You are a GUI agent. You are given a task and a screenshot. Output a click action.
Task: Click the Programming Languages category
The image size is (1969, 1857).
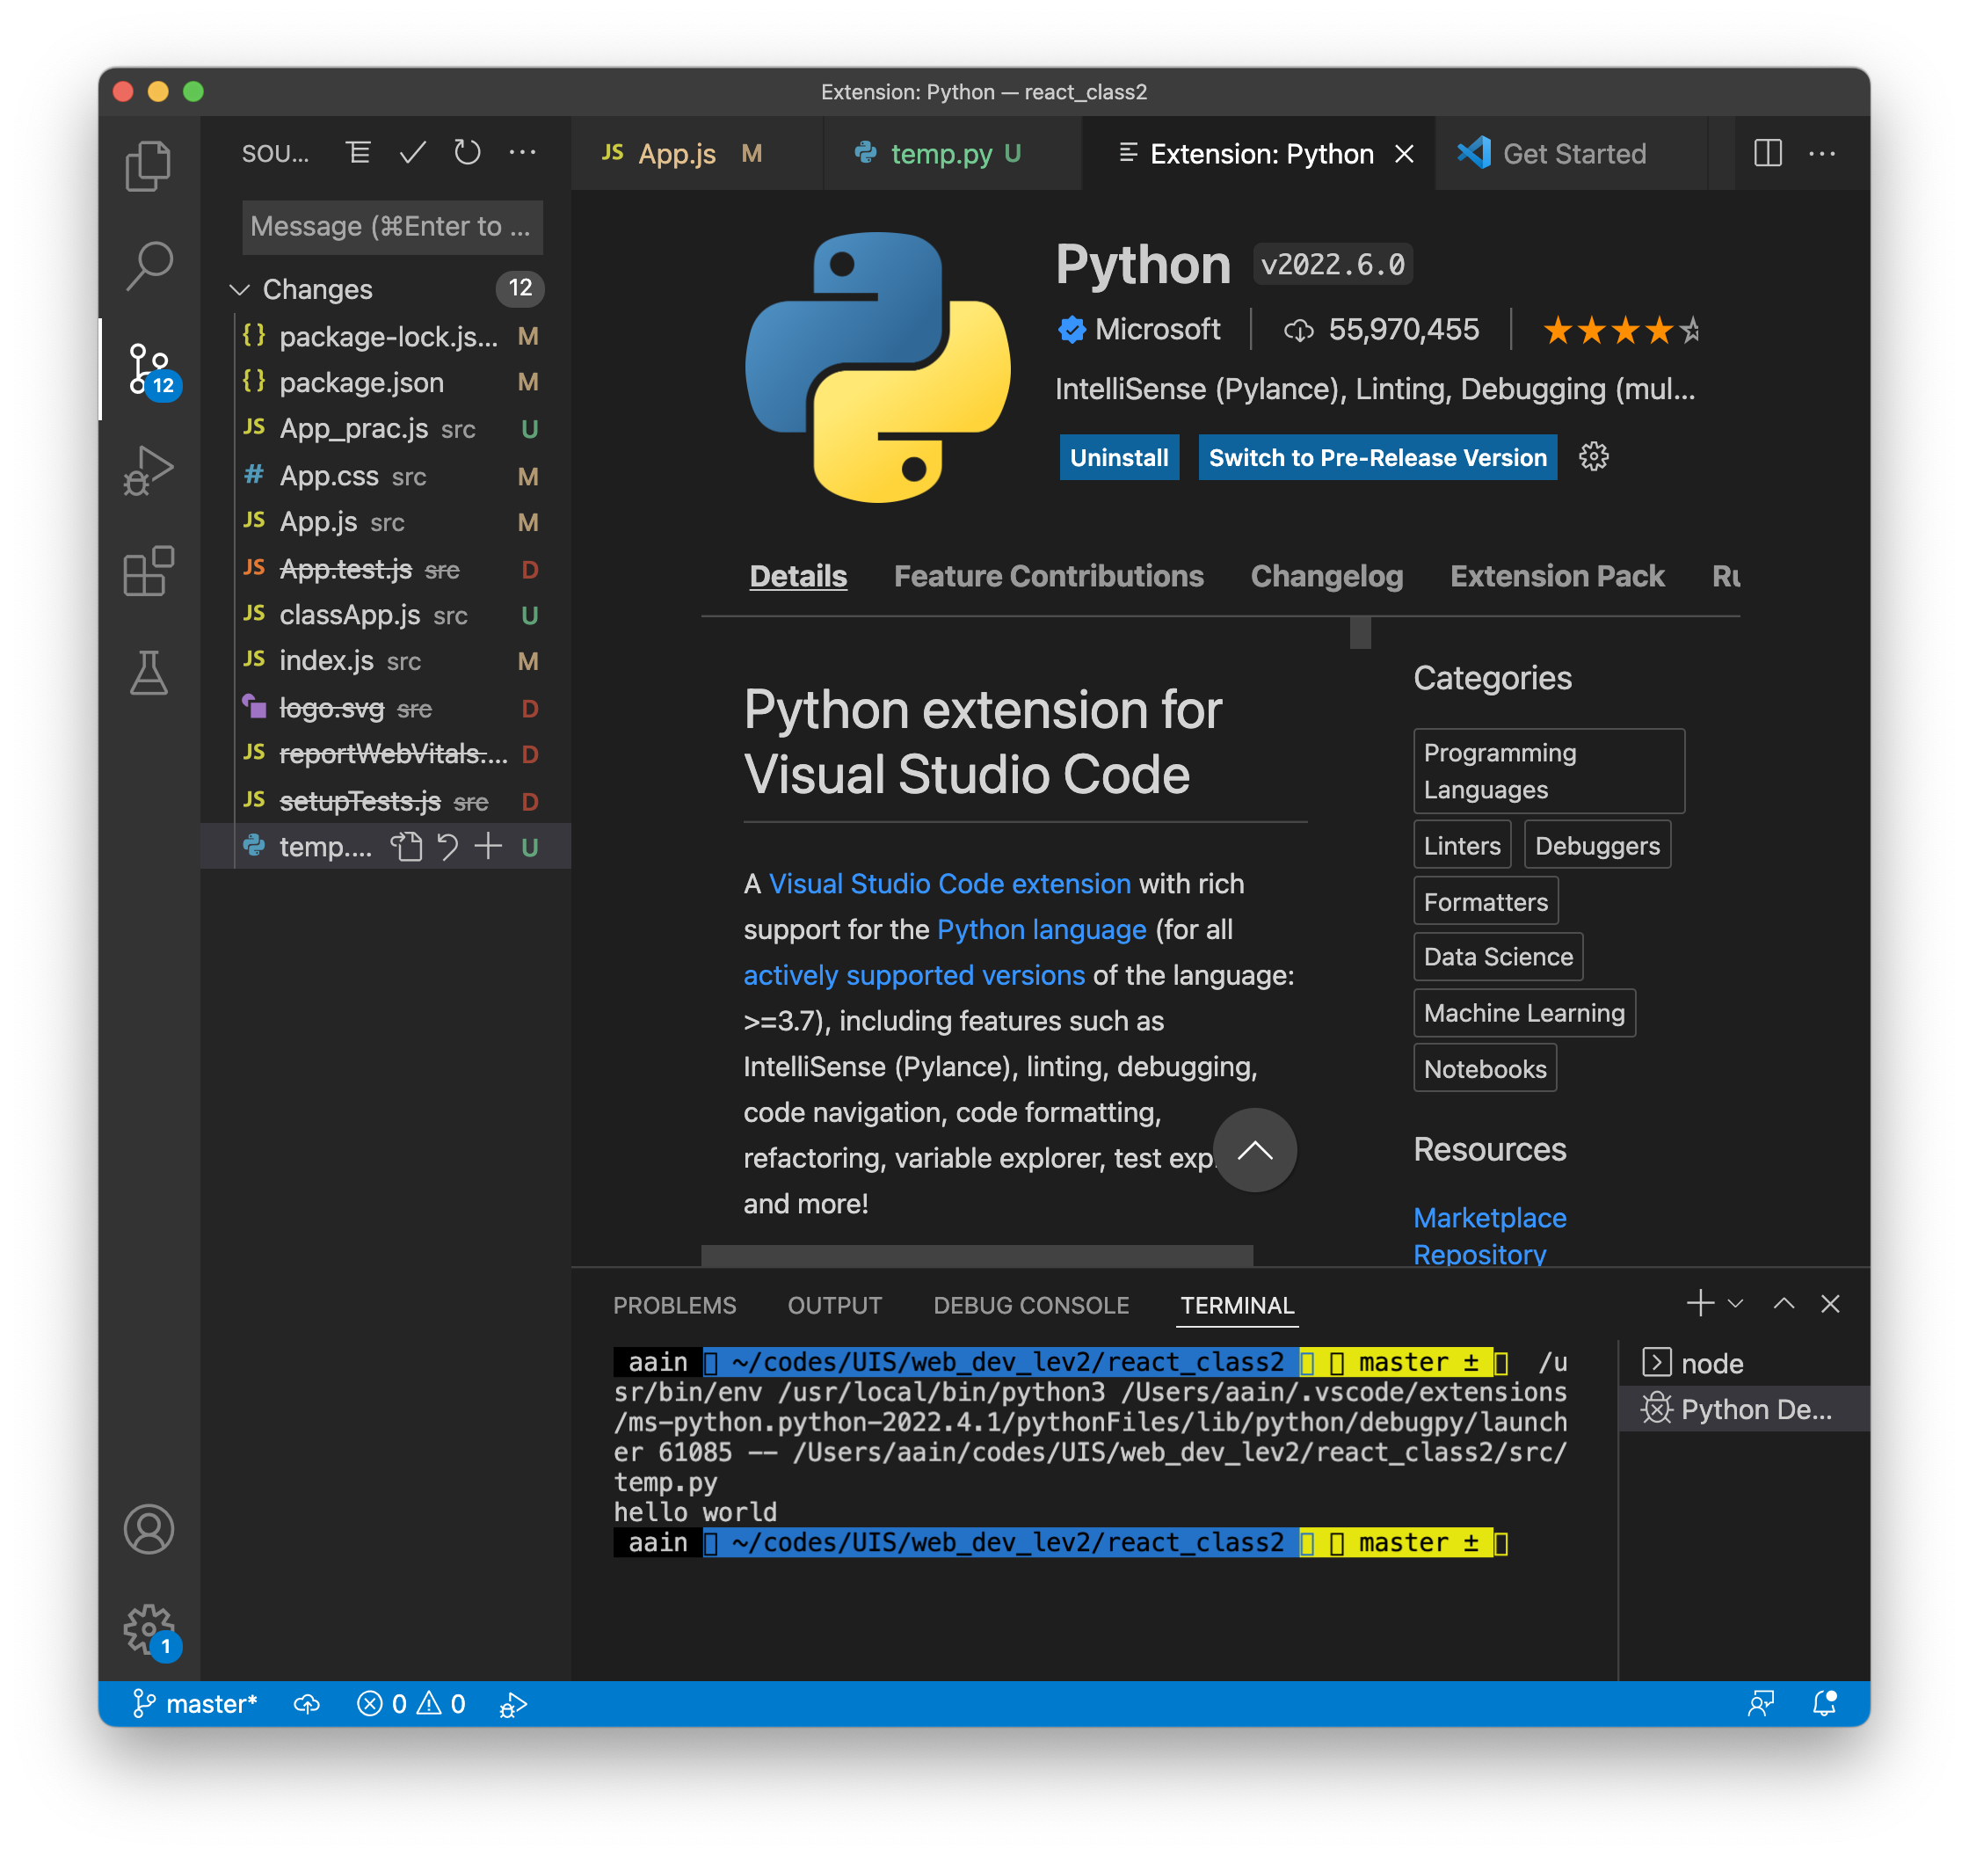(1548, 770)
